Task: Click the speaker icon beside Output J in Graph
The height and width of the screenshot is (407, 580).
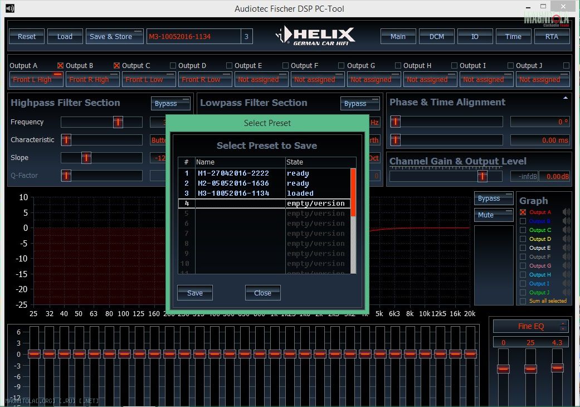Action: pyautogui.click(x=567, y=292)
